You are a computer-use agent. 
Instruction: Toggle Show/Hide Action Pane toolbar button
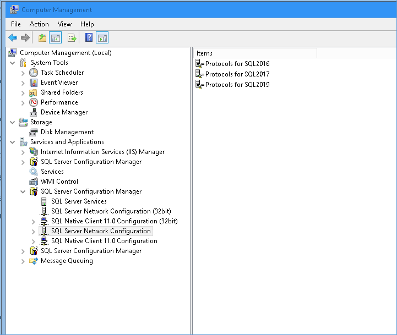(102, 38)
